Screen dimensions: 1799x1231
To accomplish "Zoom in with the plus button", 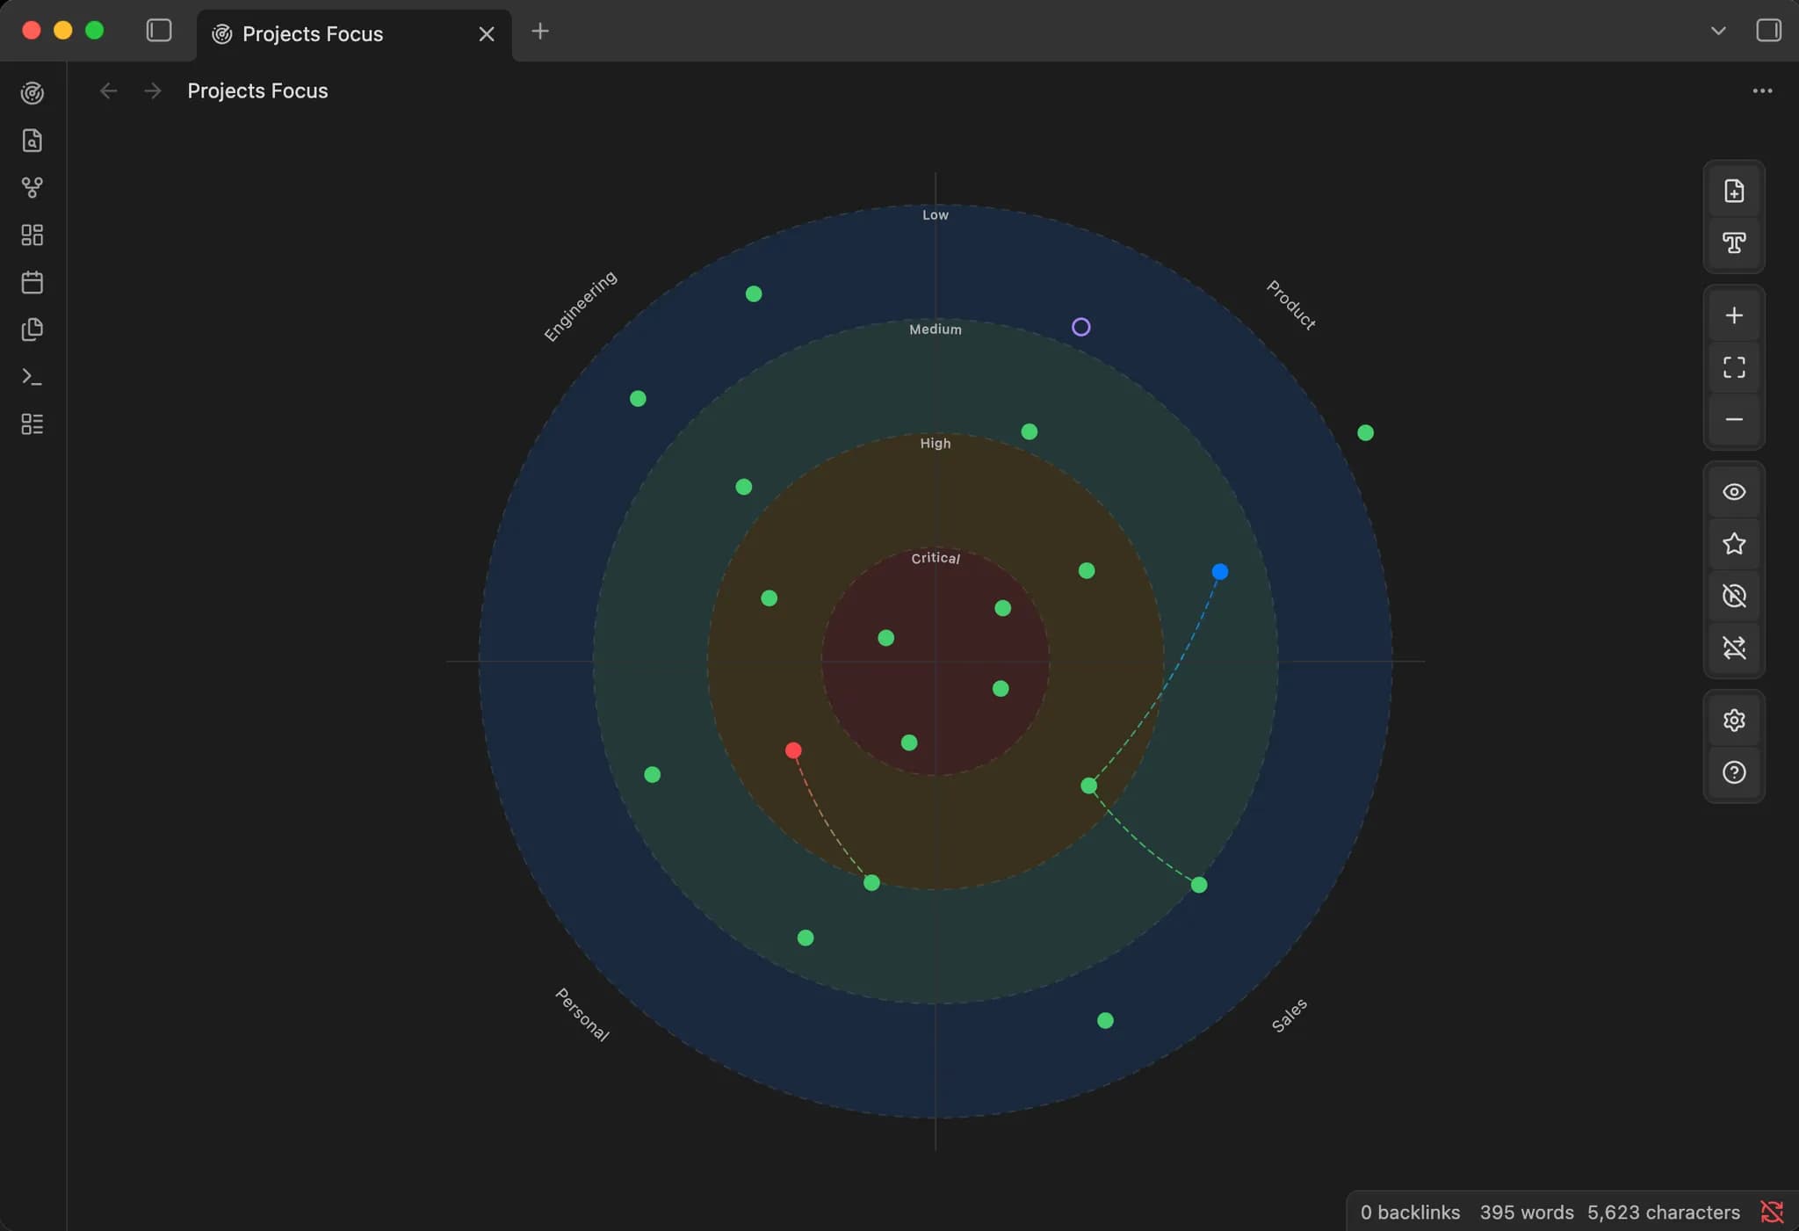I will click(1734, 315).
